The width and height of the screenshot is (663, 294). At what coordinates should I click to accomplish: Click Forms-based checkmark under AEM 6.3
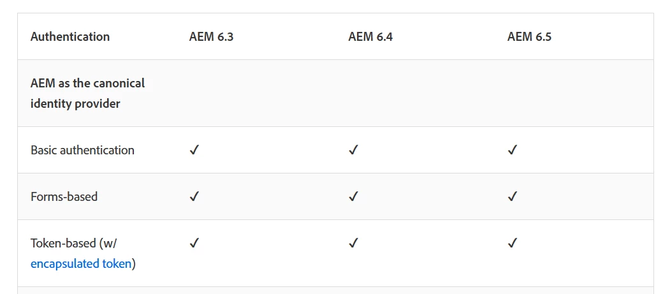[194, 196]
